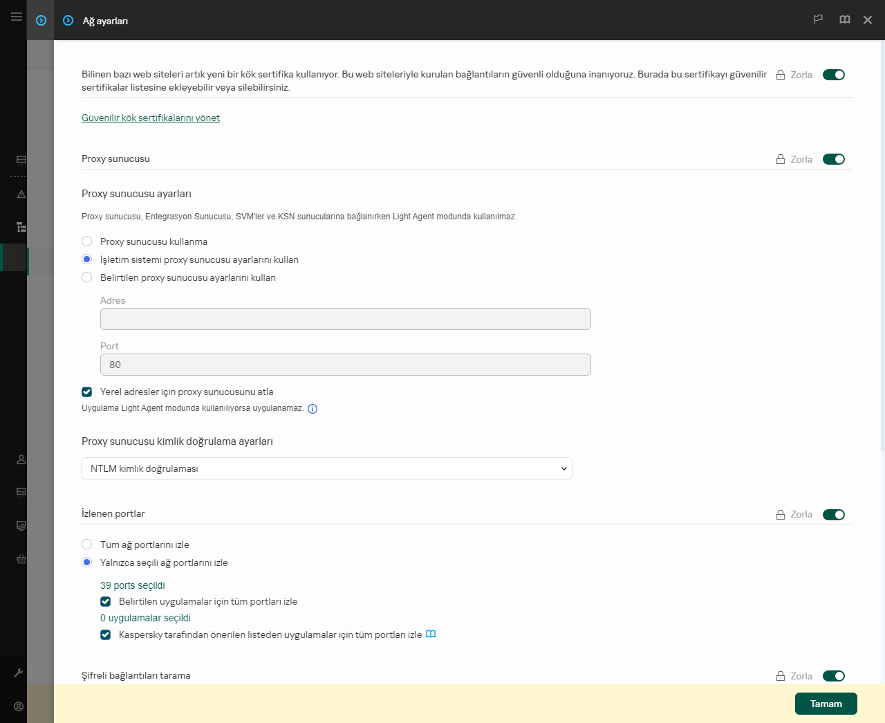This screenshot has height=723, width=885.
Task: Click the flag icon in title bar
Action: 818,20
